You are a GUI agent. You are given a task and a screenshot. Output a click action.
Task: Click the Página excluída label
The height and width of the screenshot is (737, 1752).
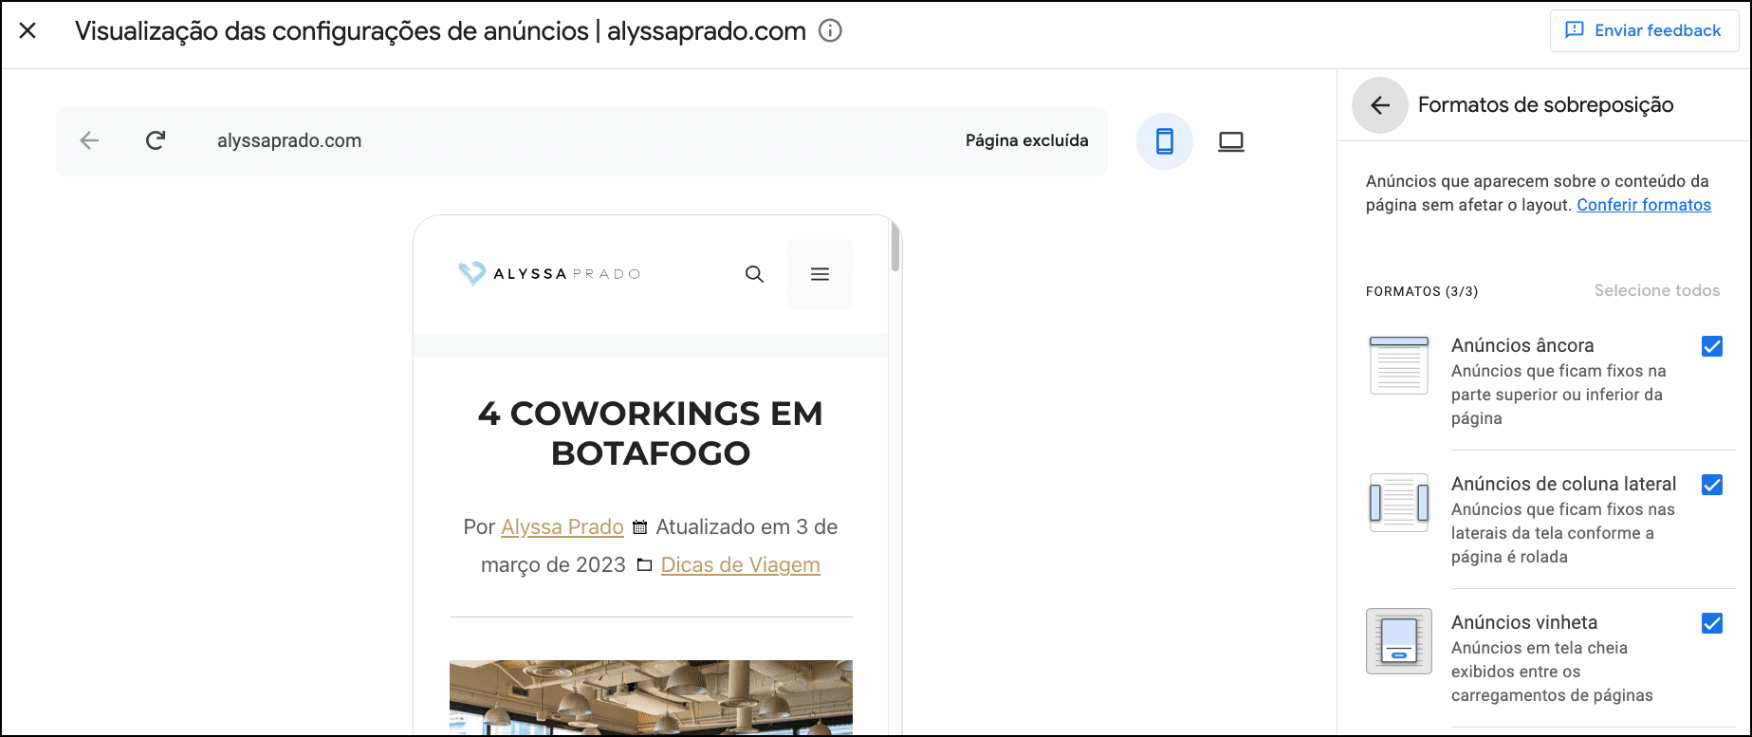(x=1026, y=140)
